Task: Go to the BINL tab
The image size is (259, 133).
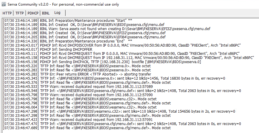Action: (x=46, y=13)
